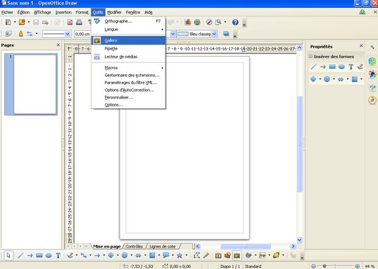Open the Fontwork Gallery icon in bottom toolbar
The height and width of the screenshot is (269, 378).
tap(218, 255)
